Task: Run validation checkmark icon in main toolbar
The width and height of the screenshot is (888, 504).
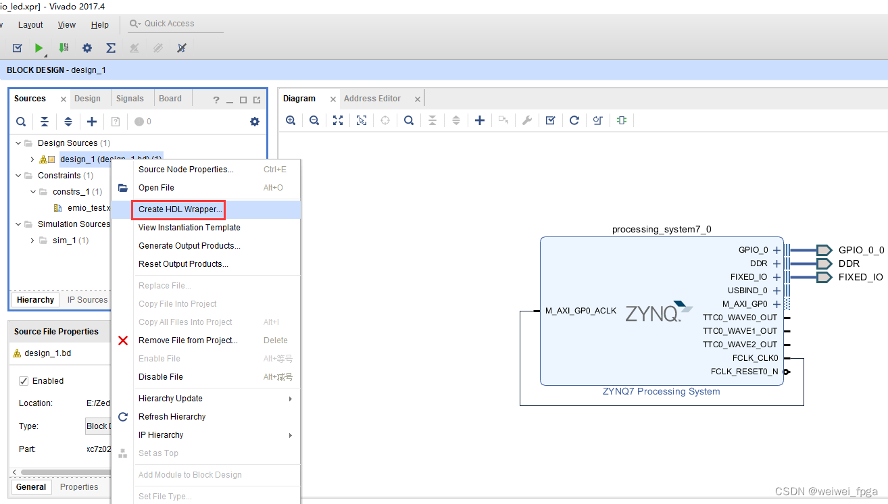Action: 18,48
